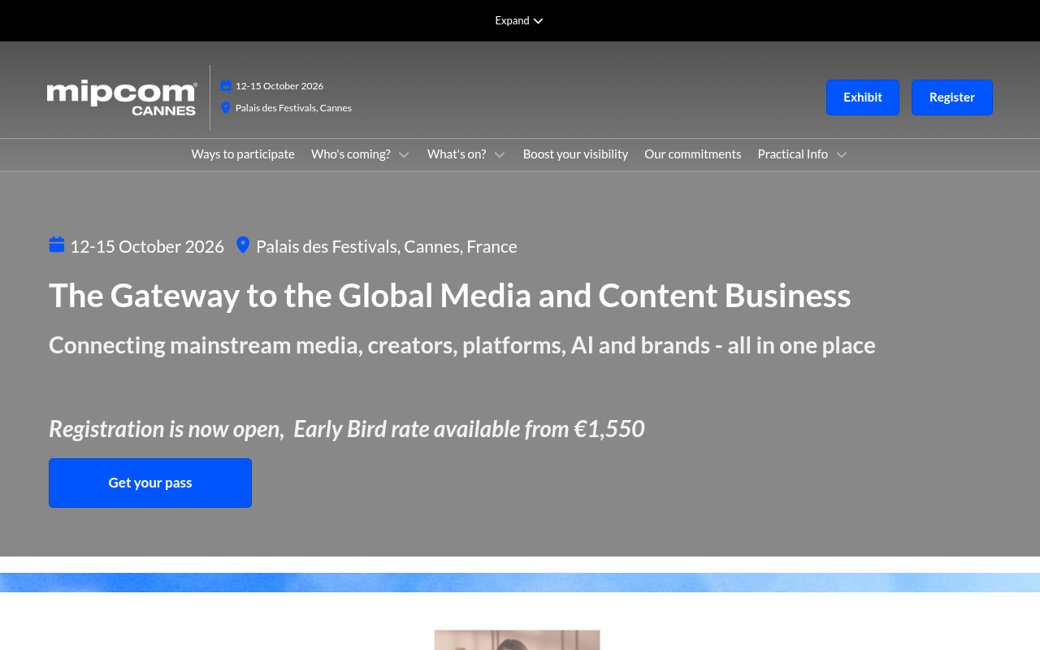1040x650 pixels.
Task: Click the small location pin icon in the header
Action: (226, 108)
